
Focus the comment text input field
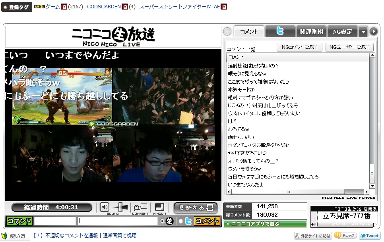pyautogui.click(x=118, y=221)
